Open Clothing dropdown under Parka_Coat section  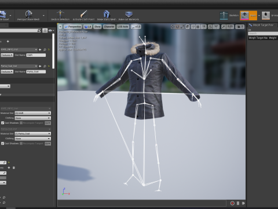click(x=33, y=139)
